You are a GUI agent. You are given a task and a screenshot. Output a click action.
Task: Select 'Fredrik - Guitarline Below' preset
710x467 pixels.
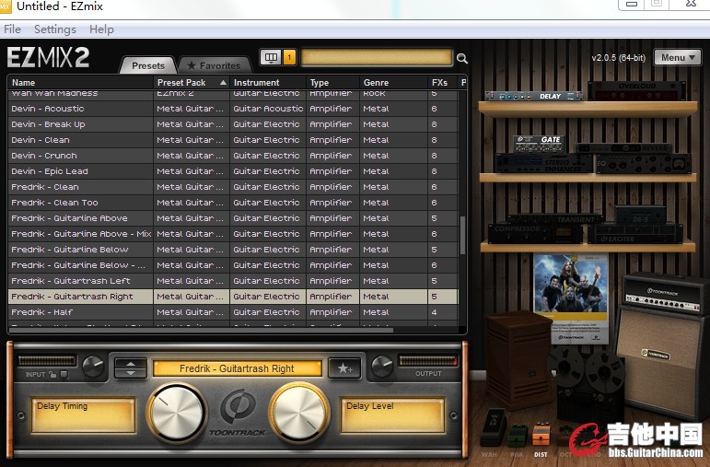(233, 250)
